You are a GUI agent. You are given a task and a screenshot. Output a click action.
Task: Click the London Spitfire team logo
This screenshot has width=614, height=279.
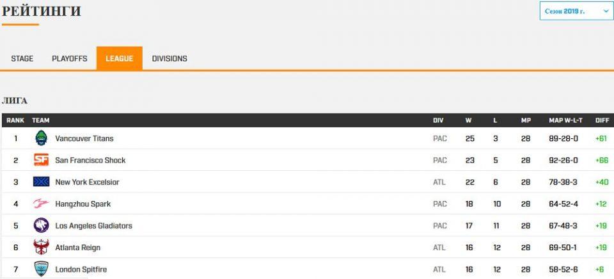click(x=41, y=269)
